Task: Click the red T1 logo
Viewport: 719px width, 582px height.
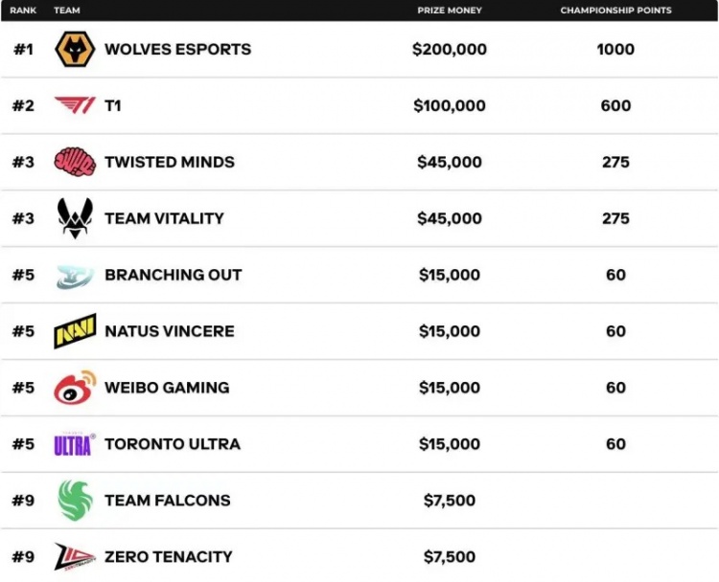Action: click(75, 105)
